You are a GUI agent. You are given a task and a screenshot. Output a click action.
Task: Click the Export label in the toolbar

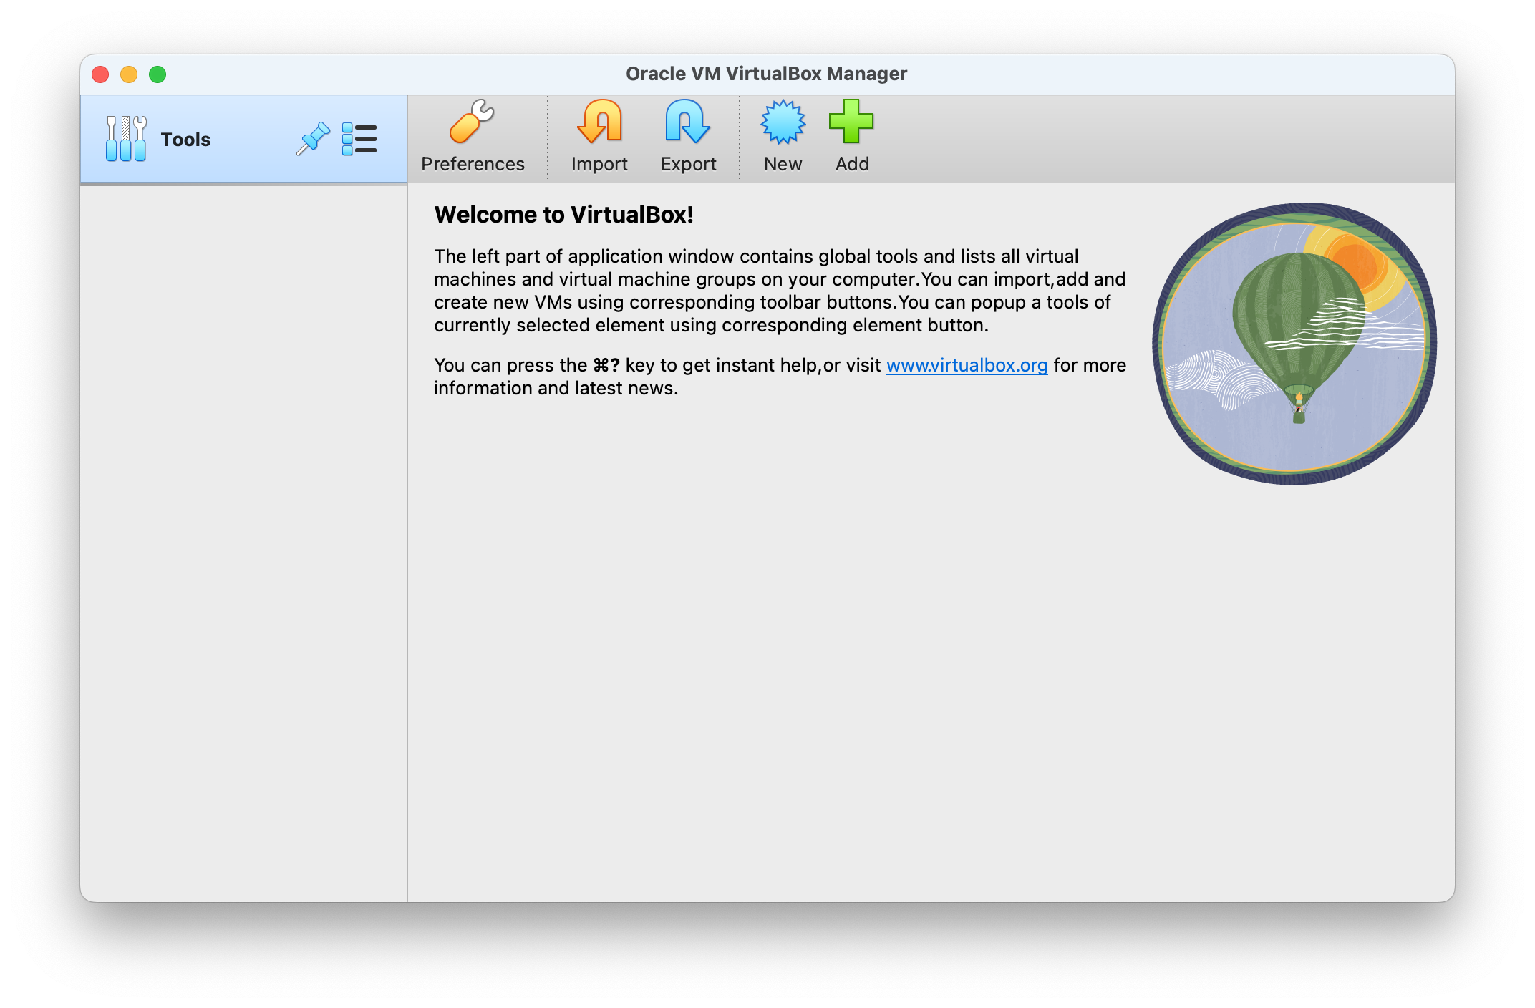(688, 164)
